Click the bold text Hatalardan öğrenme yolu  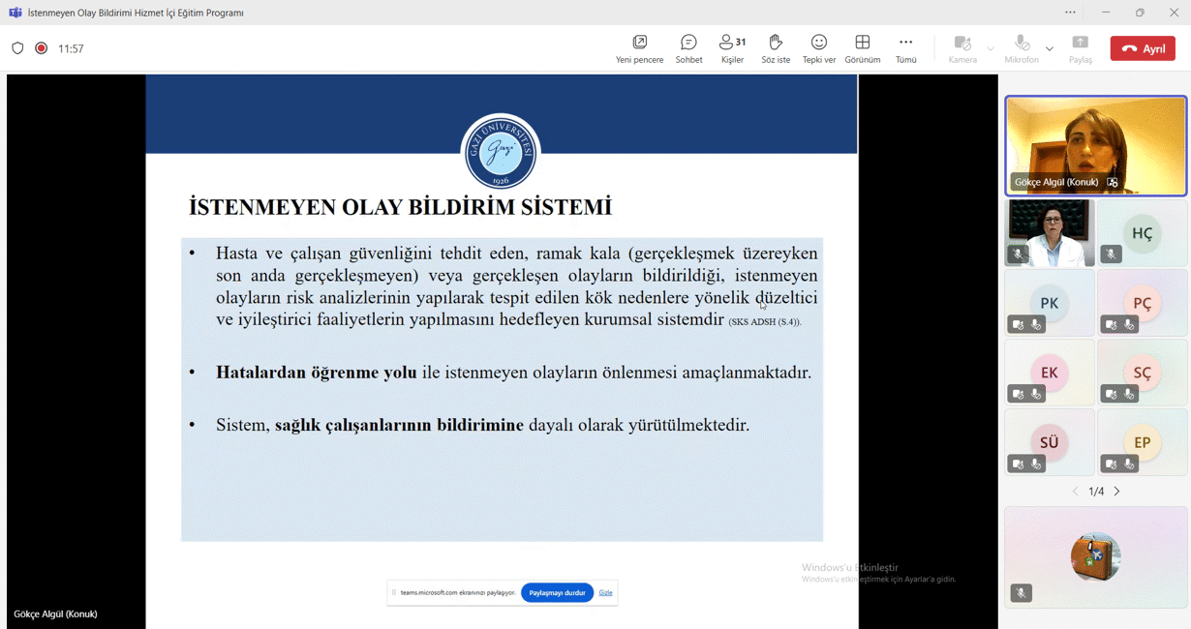[x=317, y=373]
